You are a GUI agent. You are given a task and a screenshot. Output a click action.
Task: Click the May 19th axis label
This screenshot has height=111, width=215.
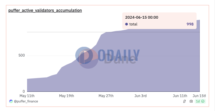(x=67, y=96)
